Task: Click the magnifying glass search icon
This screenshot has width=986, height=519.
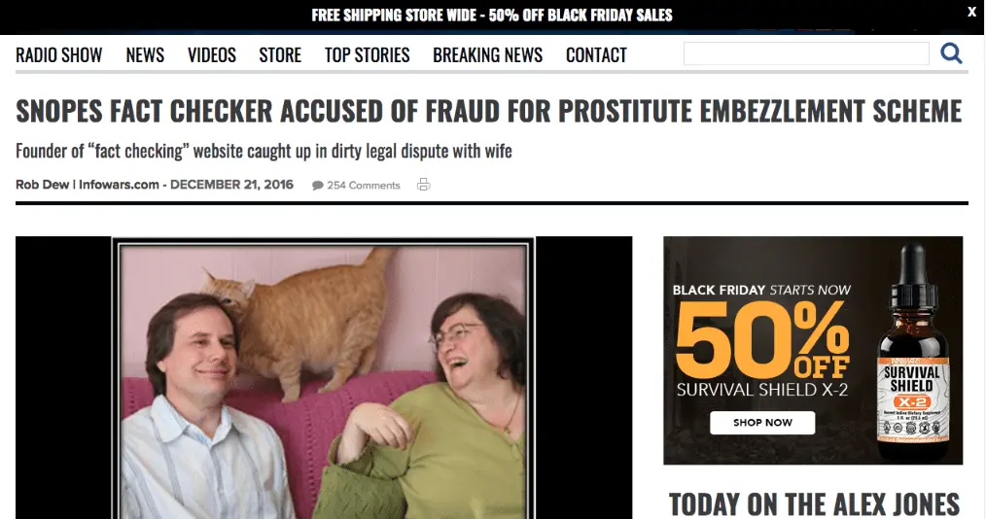Action: click(951, 53)
